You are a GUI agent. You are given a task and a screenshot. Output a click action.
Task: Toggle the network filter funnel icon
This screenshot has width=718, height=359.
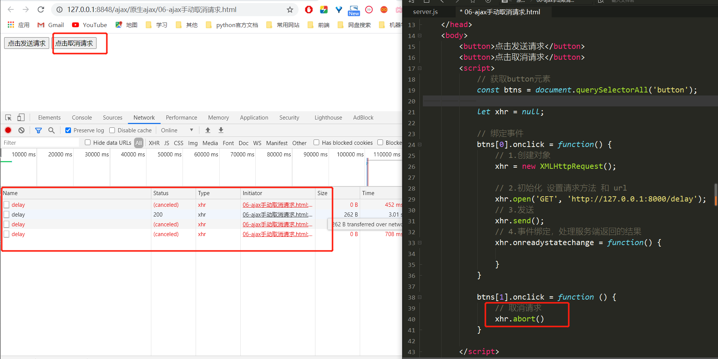(38, 130)
